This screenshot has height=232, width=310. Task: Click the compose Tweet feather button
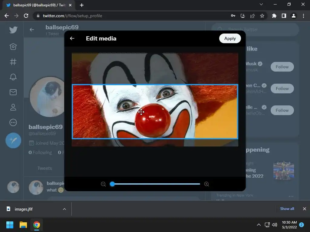point(13,140)
